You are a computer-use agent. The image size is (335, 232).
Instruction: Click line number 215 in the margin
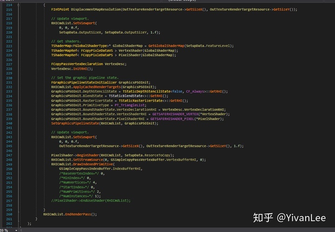click(9, 10)
